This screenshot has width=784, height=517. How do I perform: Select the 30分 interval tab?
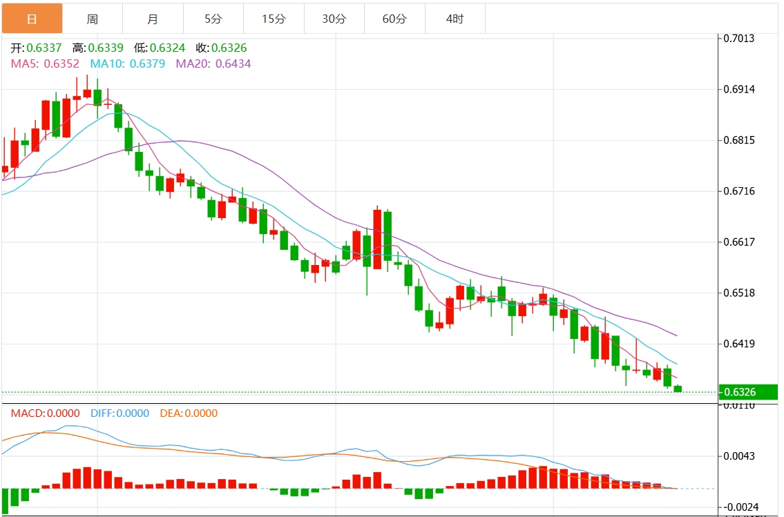[x=334, y=19]
